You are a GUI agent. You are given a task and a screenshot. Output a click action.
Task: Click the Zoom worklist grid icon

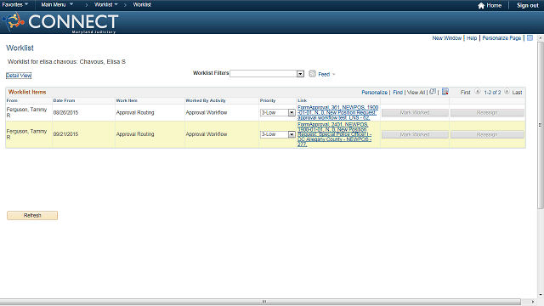433,92
